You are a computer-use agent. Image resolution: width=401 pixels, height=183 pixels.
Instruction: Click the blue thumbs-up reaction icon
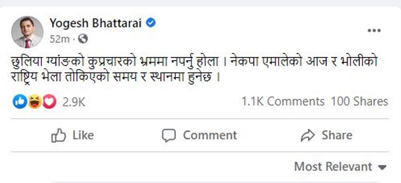click(20, 102)
